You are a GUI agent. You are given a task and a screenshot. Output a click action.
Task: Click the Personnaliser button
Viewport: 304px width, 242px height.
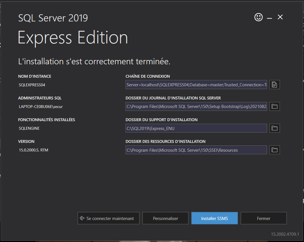165,218
